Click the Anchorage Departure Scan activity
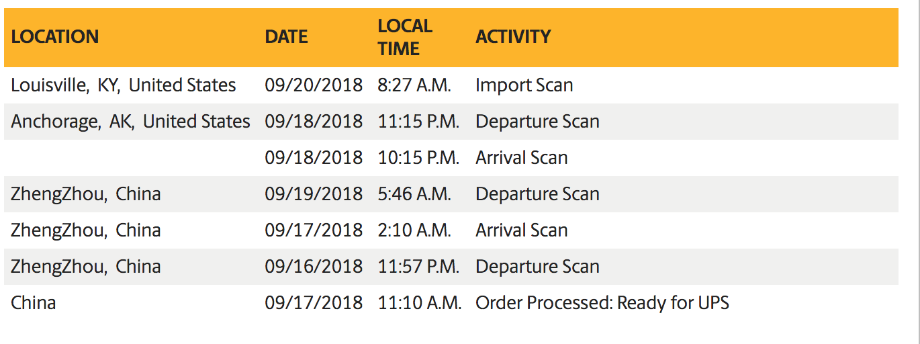 [x=537, y=122]
